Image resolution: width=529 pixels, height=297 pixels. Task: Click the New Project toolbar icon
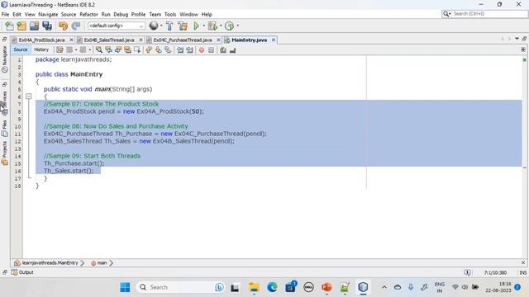tap(21, 26)
